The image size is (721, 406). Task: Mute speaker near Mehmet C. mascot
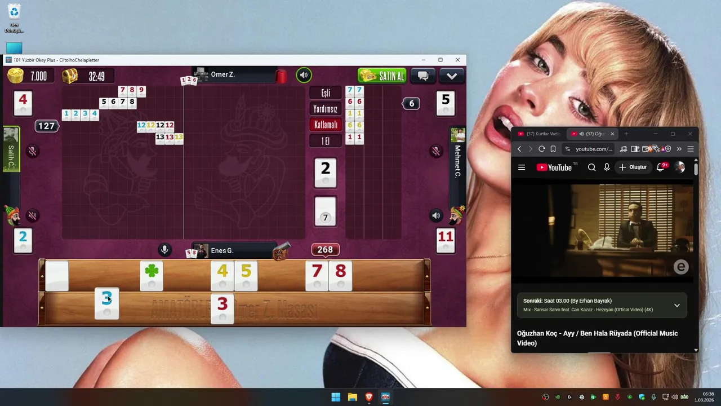pyautogui.click(x=436, y=215)
